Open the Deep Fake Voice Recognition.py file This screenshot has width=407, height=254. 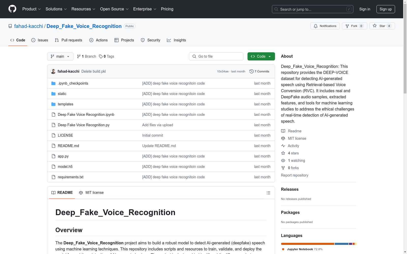tap(84, 125)
